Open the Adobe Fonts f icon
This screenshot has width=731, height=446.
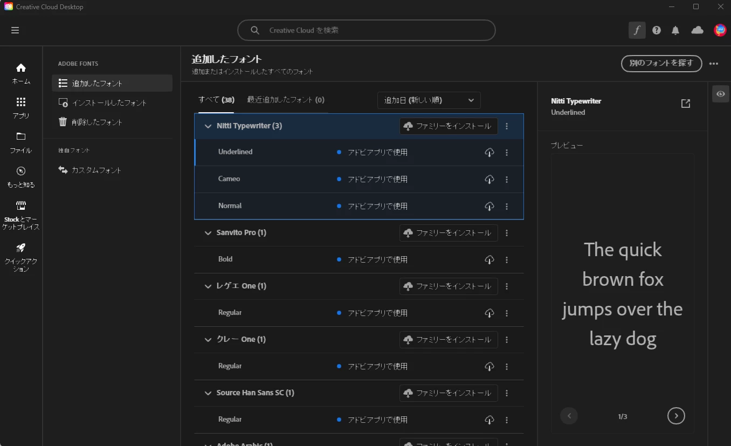[x=637, y=30]
